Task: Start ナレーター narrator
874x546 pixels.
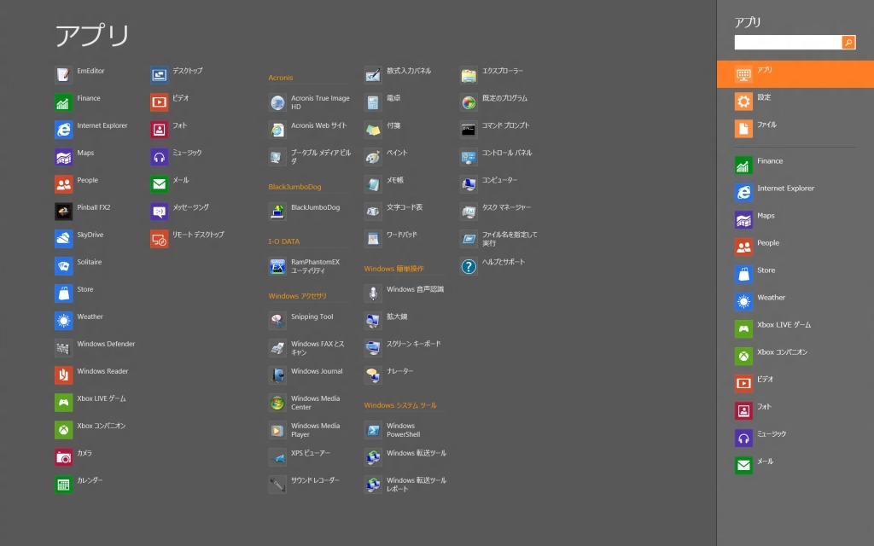Action: click(x=373, y=375)
